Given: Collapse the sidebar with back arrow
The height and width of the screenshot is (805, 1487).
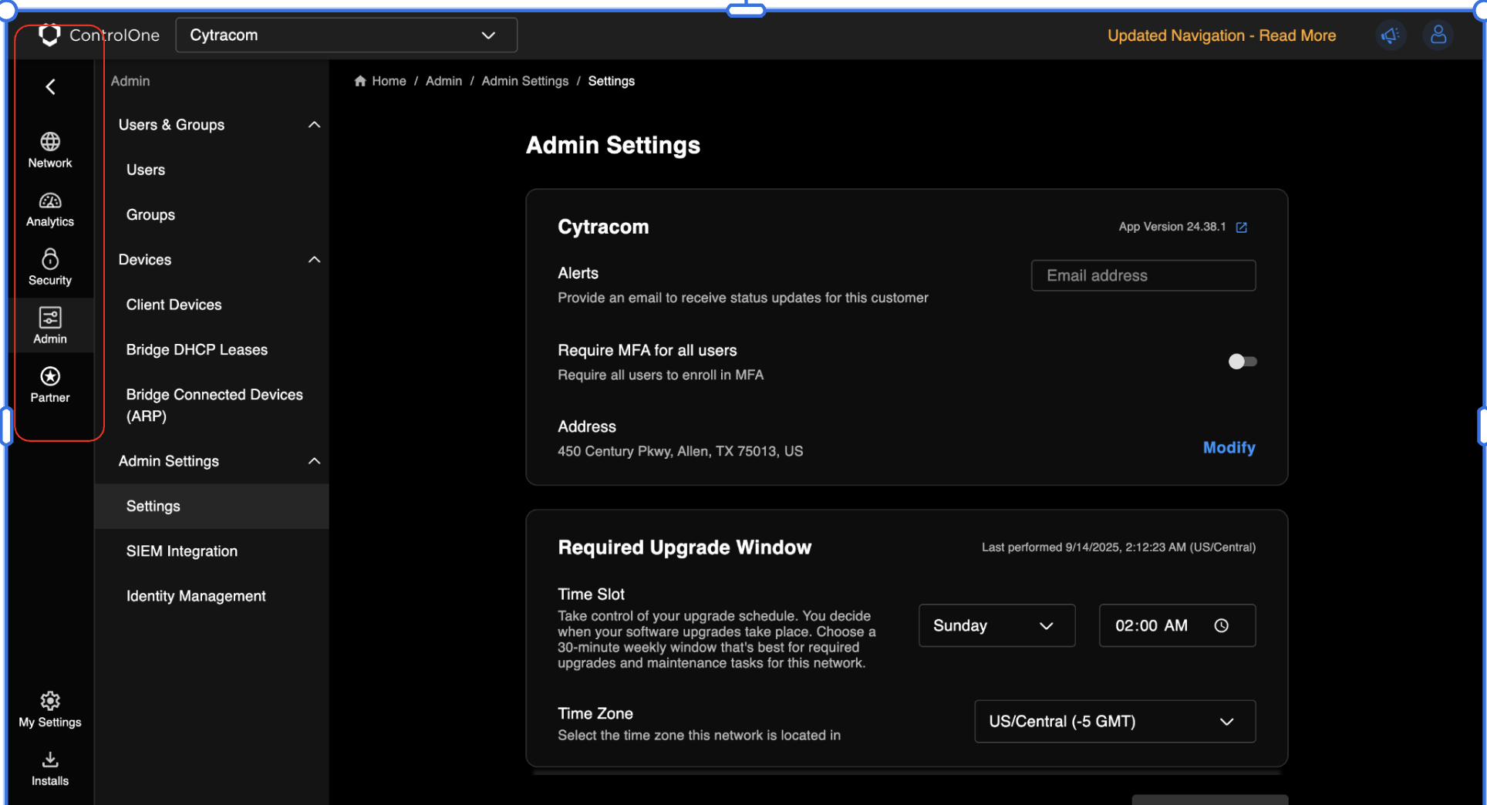Looking at the screenshot, I should (51, 87).
